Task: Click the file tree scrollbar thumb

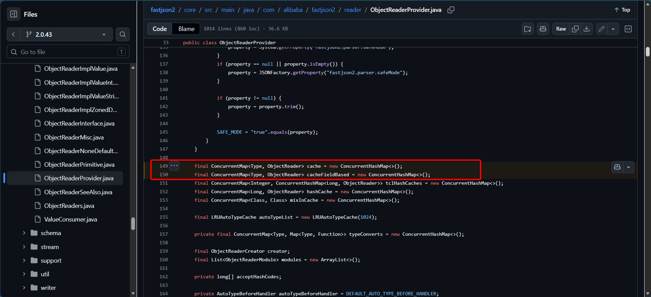Action: click(x=133, y=224)
